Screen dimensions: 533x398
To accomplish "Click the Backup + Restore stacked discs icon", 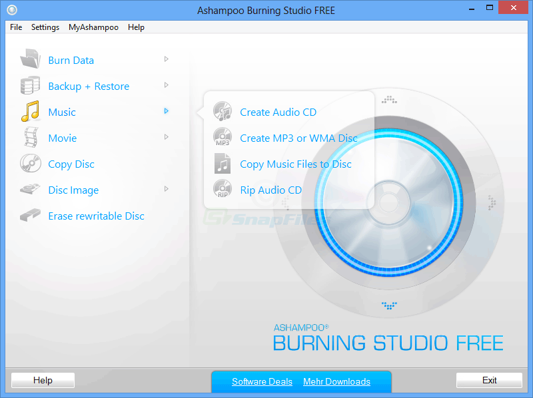I will pos(30,86).
